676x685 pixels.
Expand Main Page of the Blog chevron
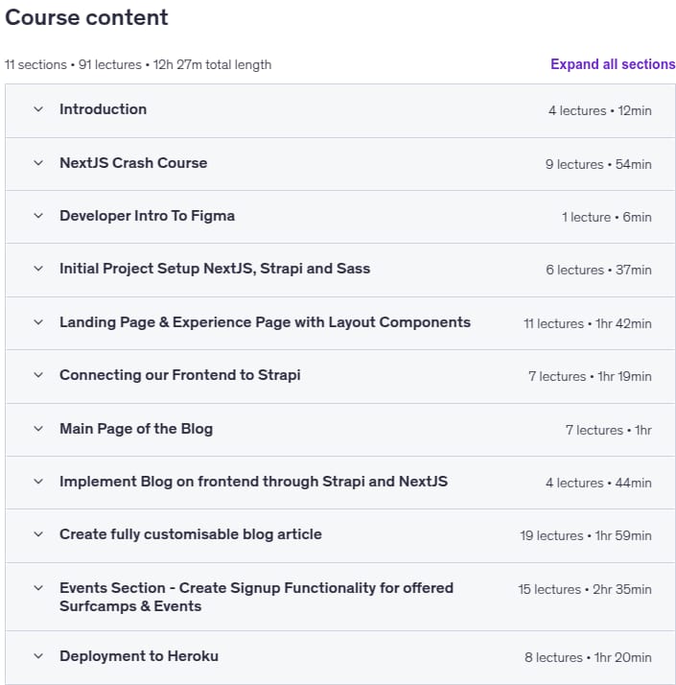pos(38,429)
